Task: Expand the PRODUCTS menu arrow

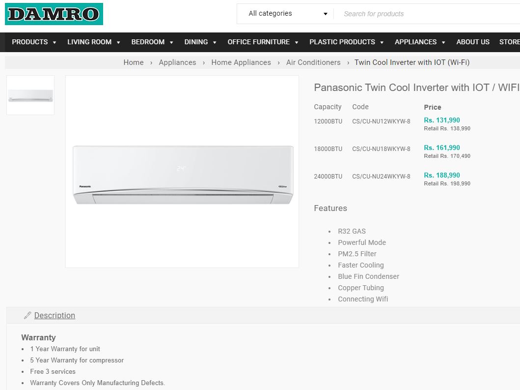Action: click(x=55, y=42)
